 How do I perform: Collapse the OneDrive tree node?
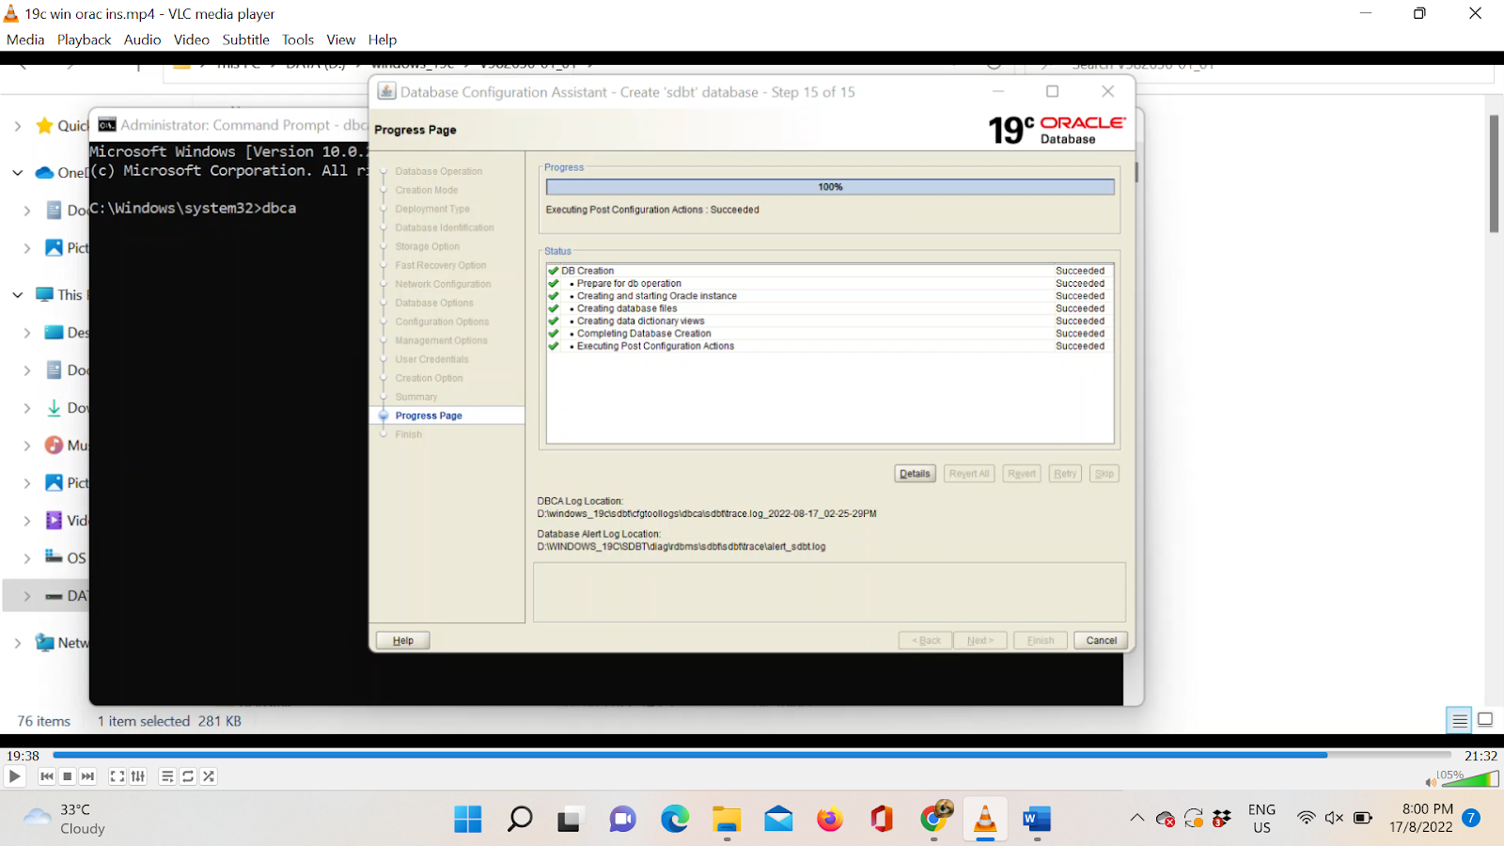point(17,173)
